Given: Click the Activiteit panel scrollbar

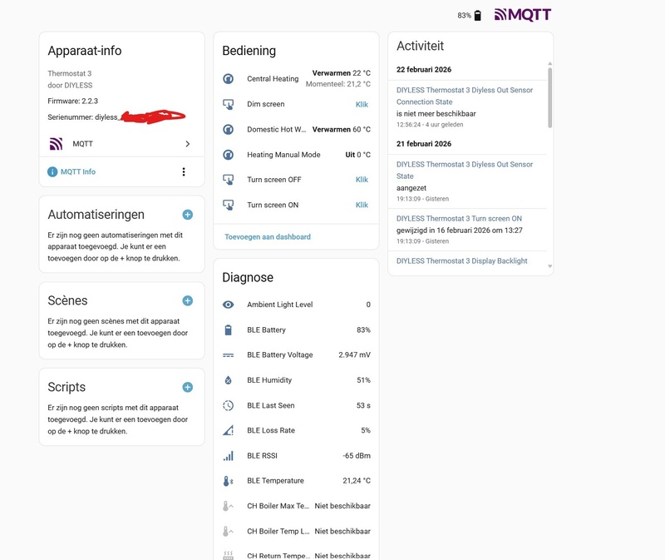Looking at the screenshot, I should point(549,96).
